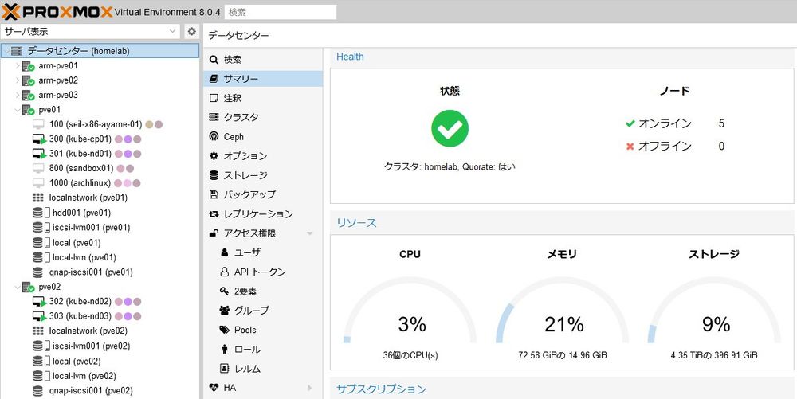Open the レプリケーション menu item
Viewport: 797px width, 399px height.
pos(263,213)
